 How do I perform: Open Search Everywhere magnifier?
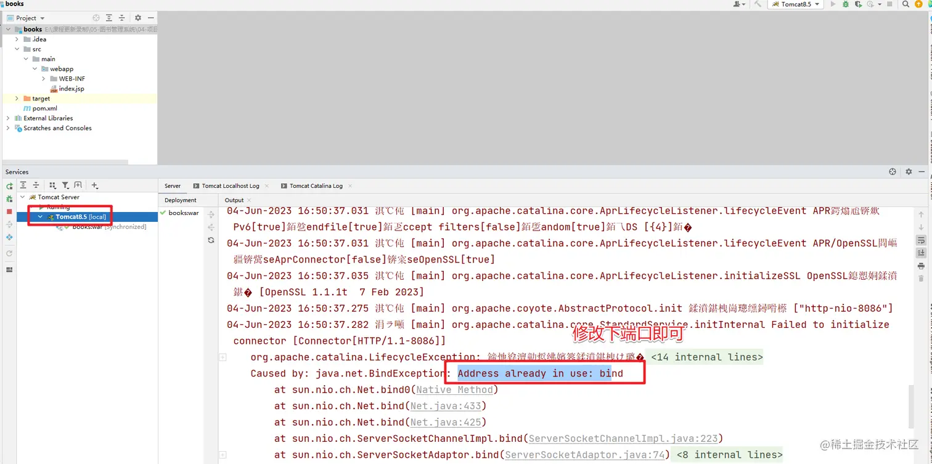[905, 4]
